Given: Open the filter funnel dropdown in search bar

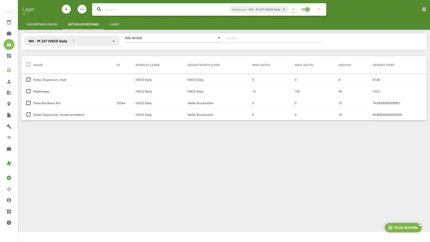Looking at the screenshot, I should coord(319,10).
